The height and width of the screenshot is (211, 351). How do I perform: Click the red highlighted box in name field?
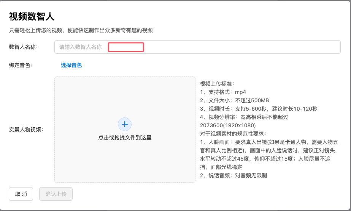pos(126,47)
